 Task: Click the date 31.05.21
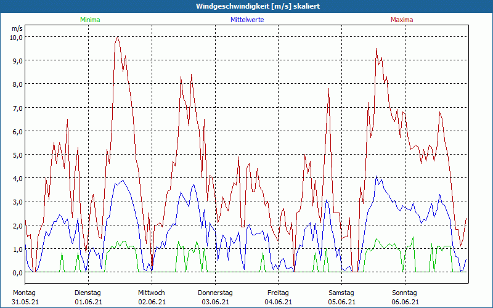tap(25, 302)
